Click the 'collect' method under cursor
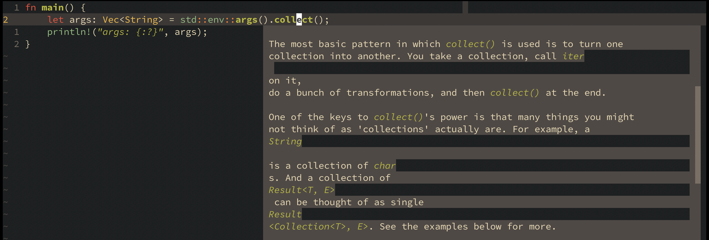Image resolution: width=709 pixels, height=240 pixels. click(x=294, y=20)
